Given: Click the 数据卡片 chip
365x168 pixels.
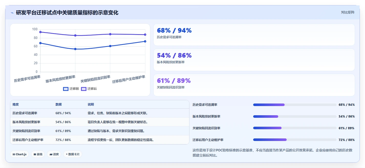Looking at the screenshot, I should coord(73,154).
